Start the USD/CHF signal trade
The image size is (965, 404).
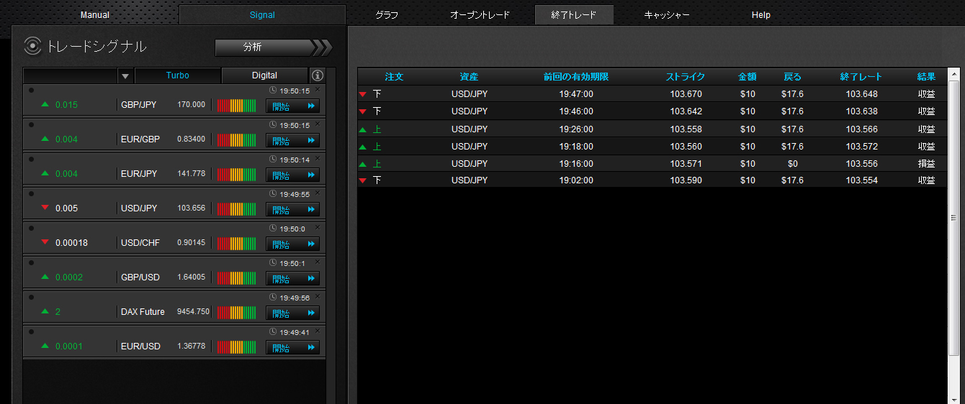pyautogui.click(x=293, y=244)
